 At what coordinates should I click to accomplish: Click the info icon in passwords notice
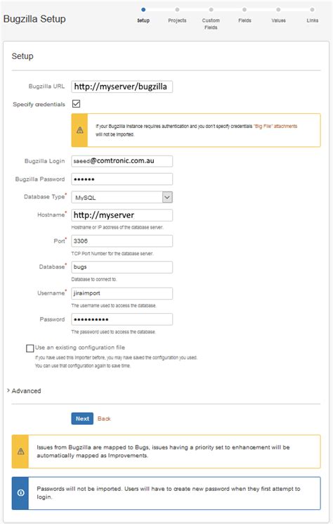pyautogui.click(x=20, y=493)
